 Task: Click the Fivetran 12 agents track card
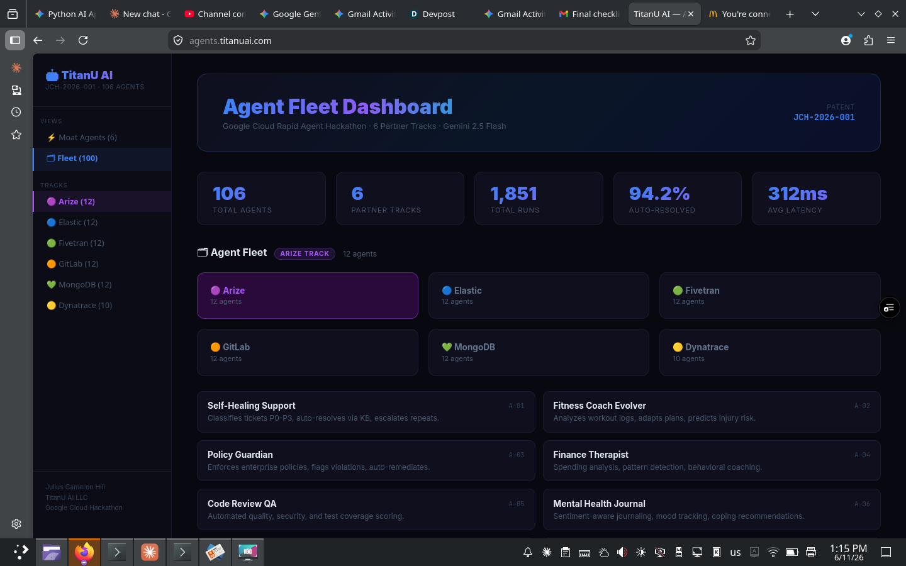tap(769, 296)
